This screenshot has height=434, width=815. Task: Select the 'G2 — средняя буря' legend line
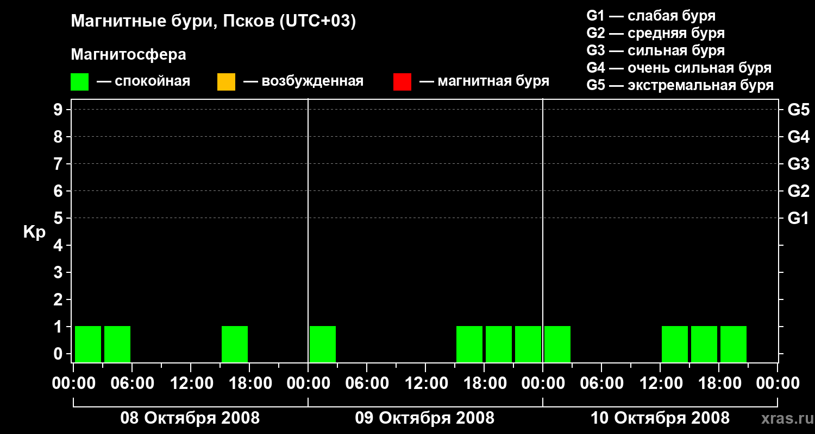point(656,33)
